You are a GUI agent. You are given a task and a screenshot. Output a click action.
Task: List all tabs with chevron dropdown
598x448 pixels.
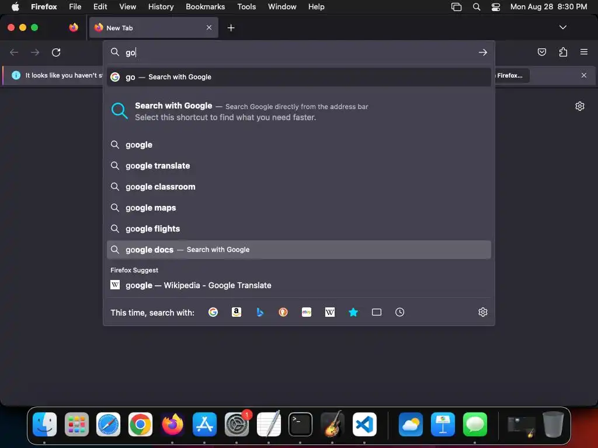click(x=563, y=27)
